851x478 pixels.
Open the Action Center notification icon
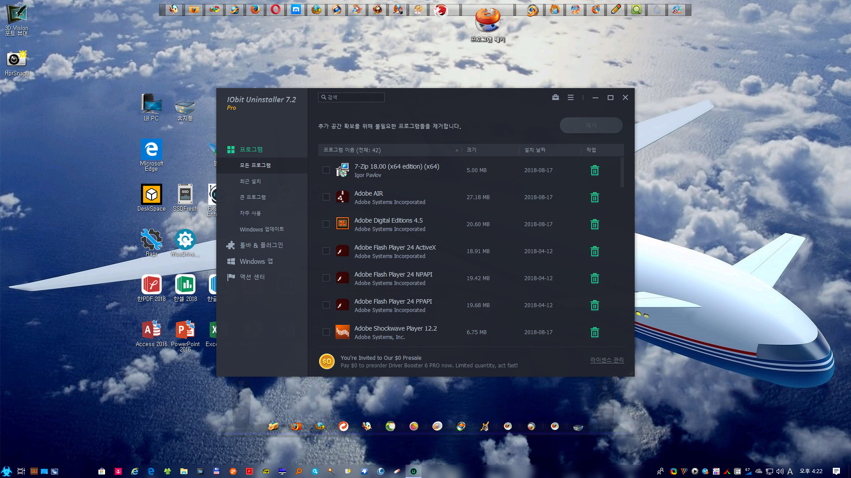pyautogui.click(x=836, y=471)
